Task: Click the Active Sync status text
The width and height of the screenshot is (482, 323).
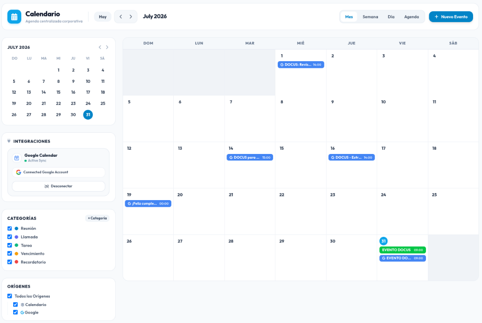Action: pyautogui.click(x=37, y=161)
